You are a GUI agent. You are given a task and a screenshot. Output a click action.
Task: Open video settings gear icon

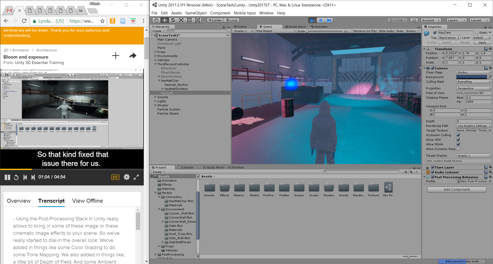pos(127,177)
